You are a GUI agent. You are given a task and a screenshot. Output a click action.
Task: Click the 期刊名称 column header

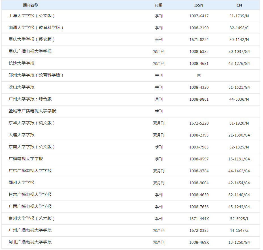pos(31,5)
